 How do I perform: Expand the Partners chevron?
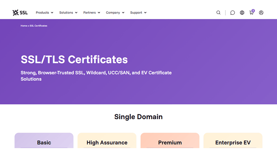click(x=99, y=13)
